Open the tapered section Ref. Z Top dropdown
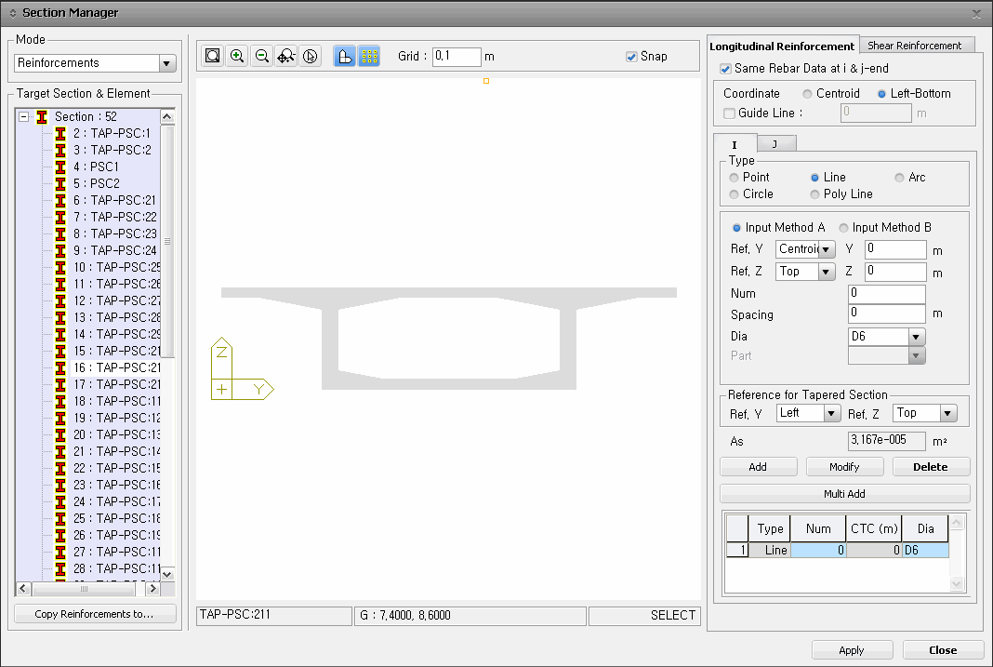 coord(947,414)
